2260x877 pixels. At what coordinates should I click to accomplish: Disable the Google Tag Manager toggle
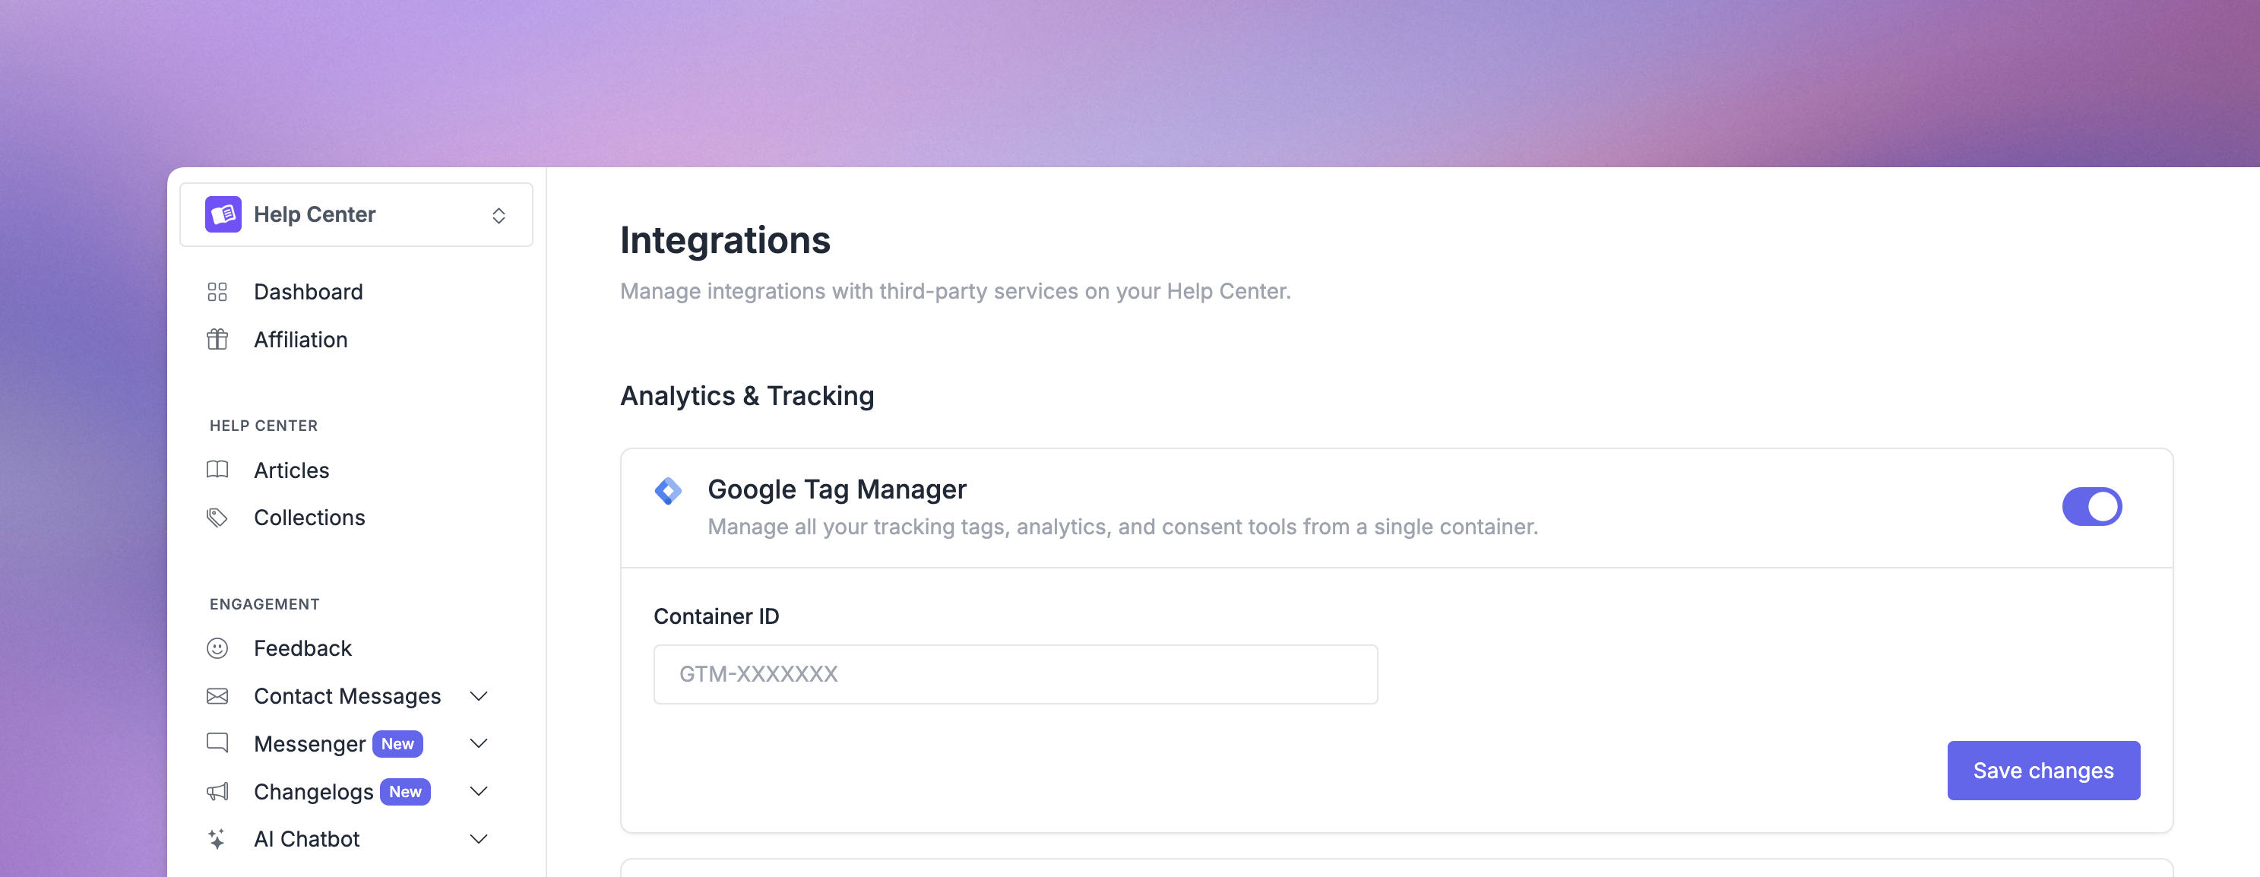point(2091,507)
